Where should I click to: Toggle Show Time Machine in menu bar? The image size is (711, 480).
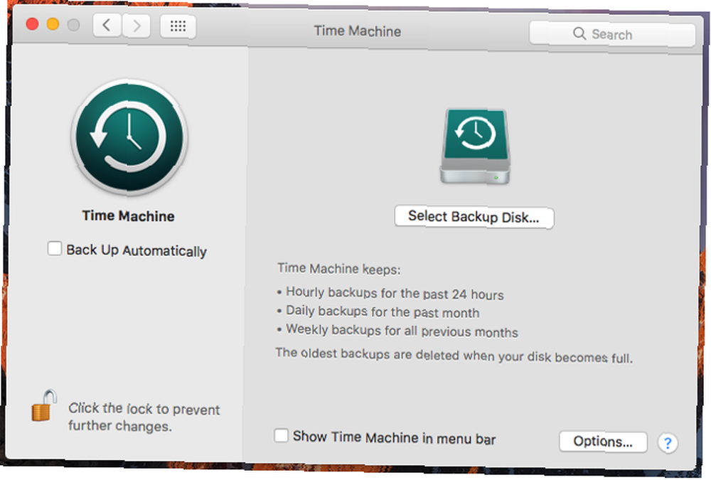pyautogui.click(x=281, y=435)
